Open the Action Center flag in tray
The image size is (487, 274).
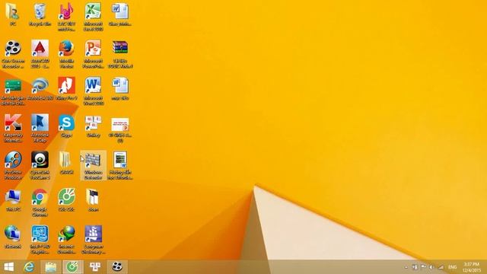point(423,267)
